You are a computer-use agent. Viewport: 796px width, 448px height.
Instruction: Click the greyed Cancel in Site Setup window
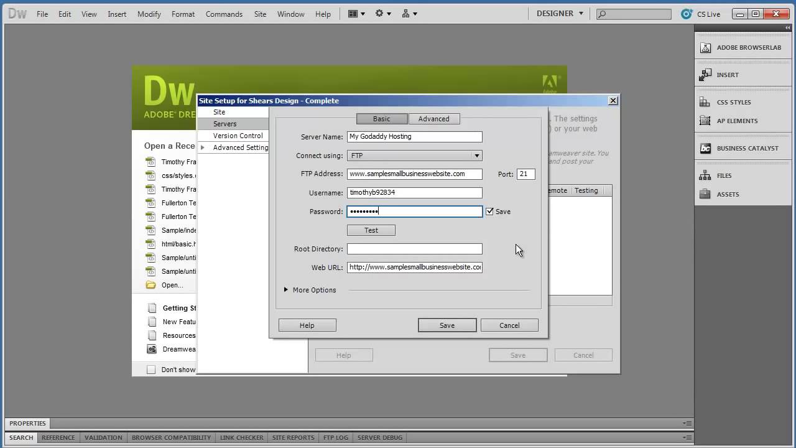click(x=583, y=355)
